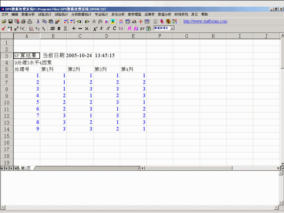Open the www.statforum.com link
This screenshot has width=284, height=213.
click(x=205, y=21)
